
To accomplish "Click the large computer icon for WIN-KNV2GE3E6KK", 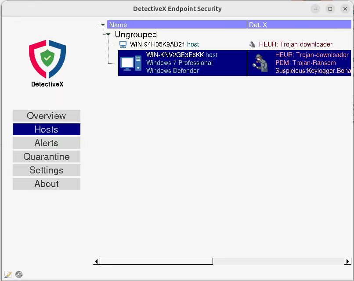I will click(131, 63).
